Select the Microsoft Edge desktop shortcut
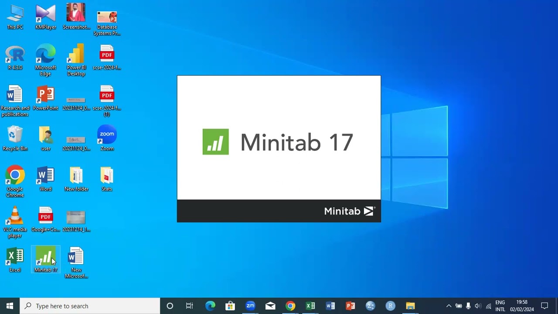 tap(46, 60)
